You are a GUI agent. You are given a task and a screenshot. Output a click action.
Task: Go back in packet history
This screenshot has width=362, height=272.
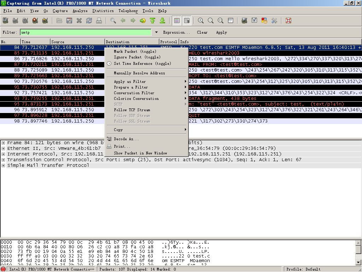pyautogui.click(x=123, y=21)
